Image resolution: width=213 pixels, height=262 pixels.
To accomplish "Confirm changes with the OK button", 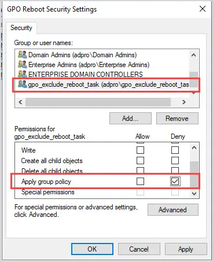I will 92,249.
